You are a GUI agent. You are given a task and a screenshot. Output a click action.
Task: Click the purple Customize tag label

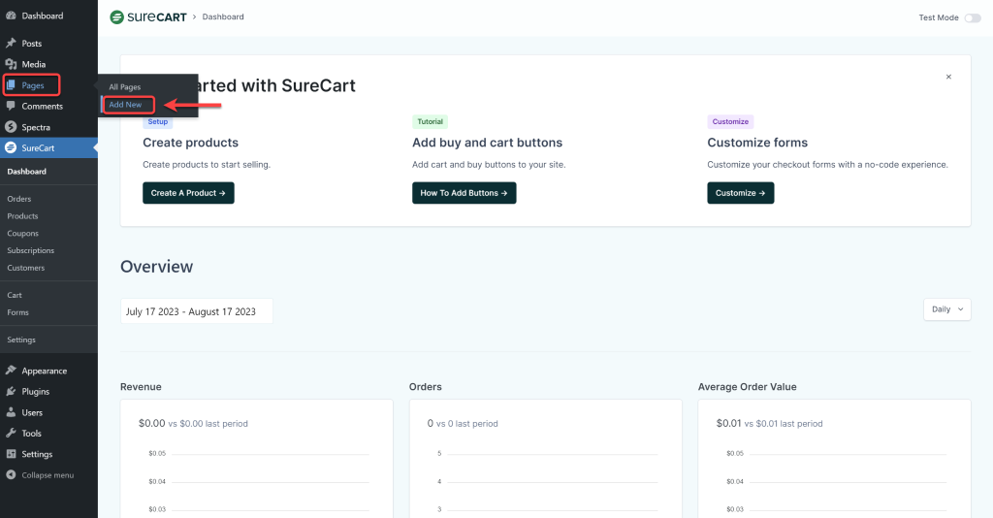coord(730,121)
